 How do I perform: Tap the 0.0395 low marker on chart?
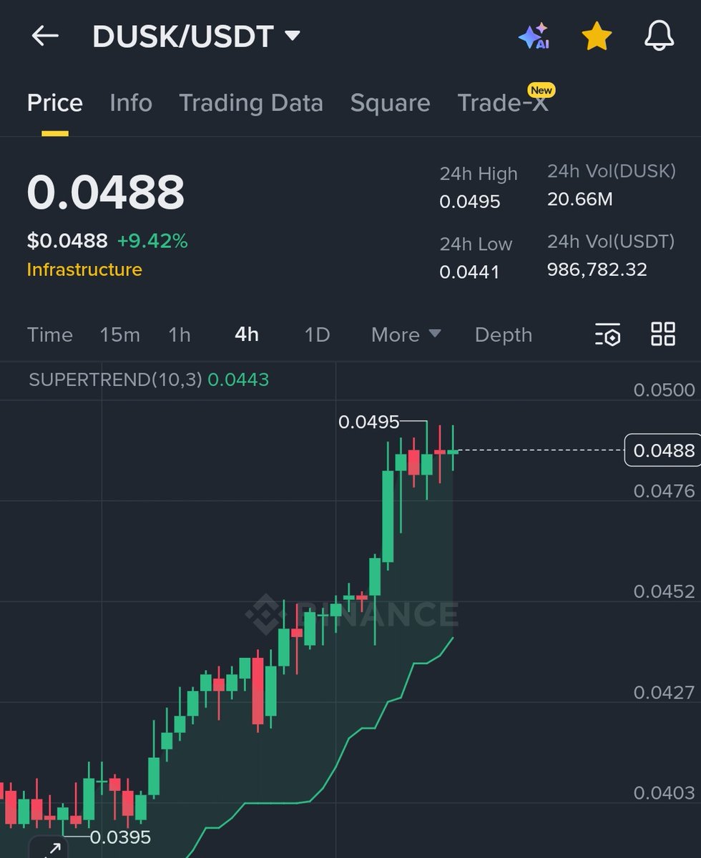120,837
